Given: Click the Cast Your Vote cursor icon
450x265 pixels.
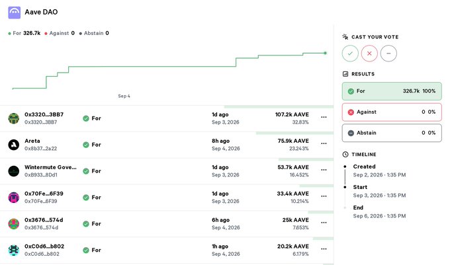Looking at the screenshot, I should 345,37.
